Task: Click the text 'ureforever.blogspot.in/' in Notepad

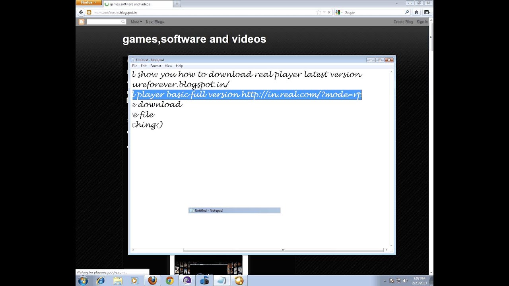Action: [x=181, y=85]
